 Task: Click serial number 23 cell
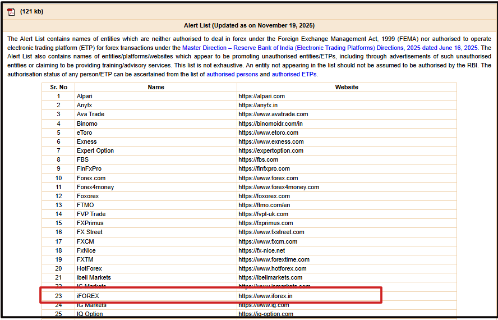click(x=58, y=296)
